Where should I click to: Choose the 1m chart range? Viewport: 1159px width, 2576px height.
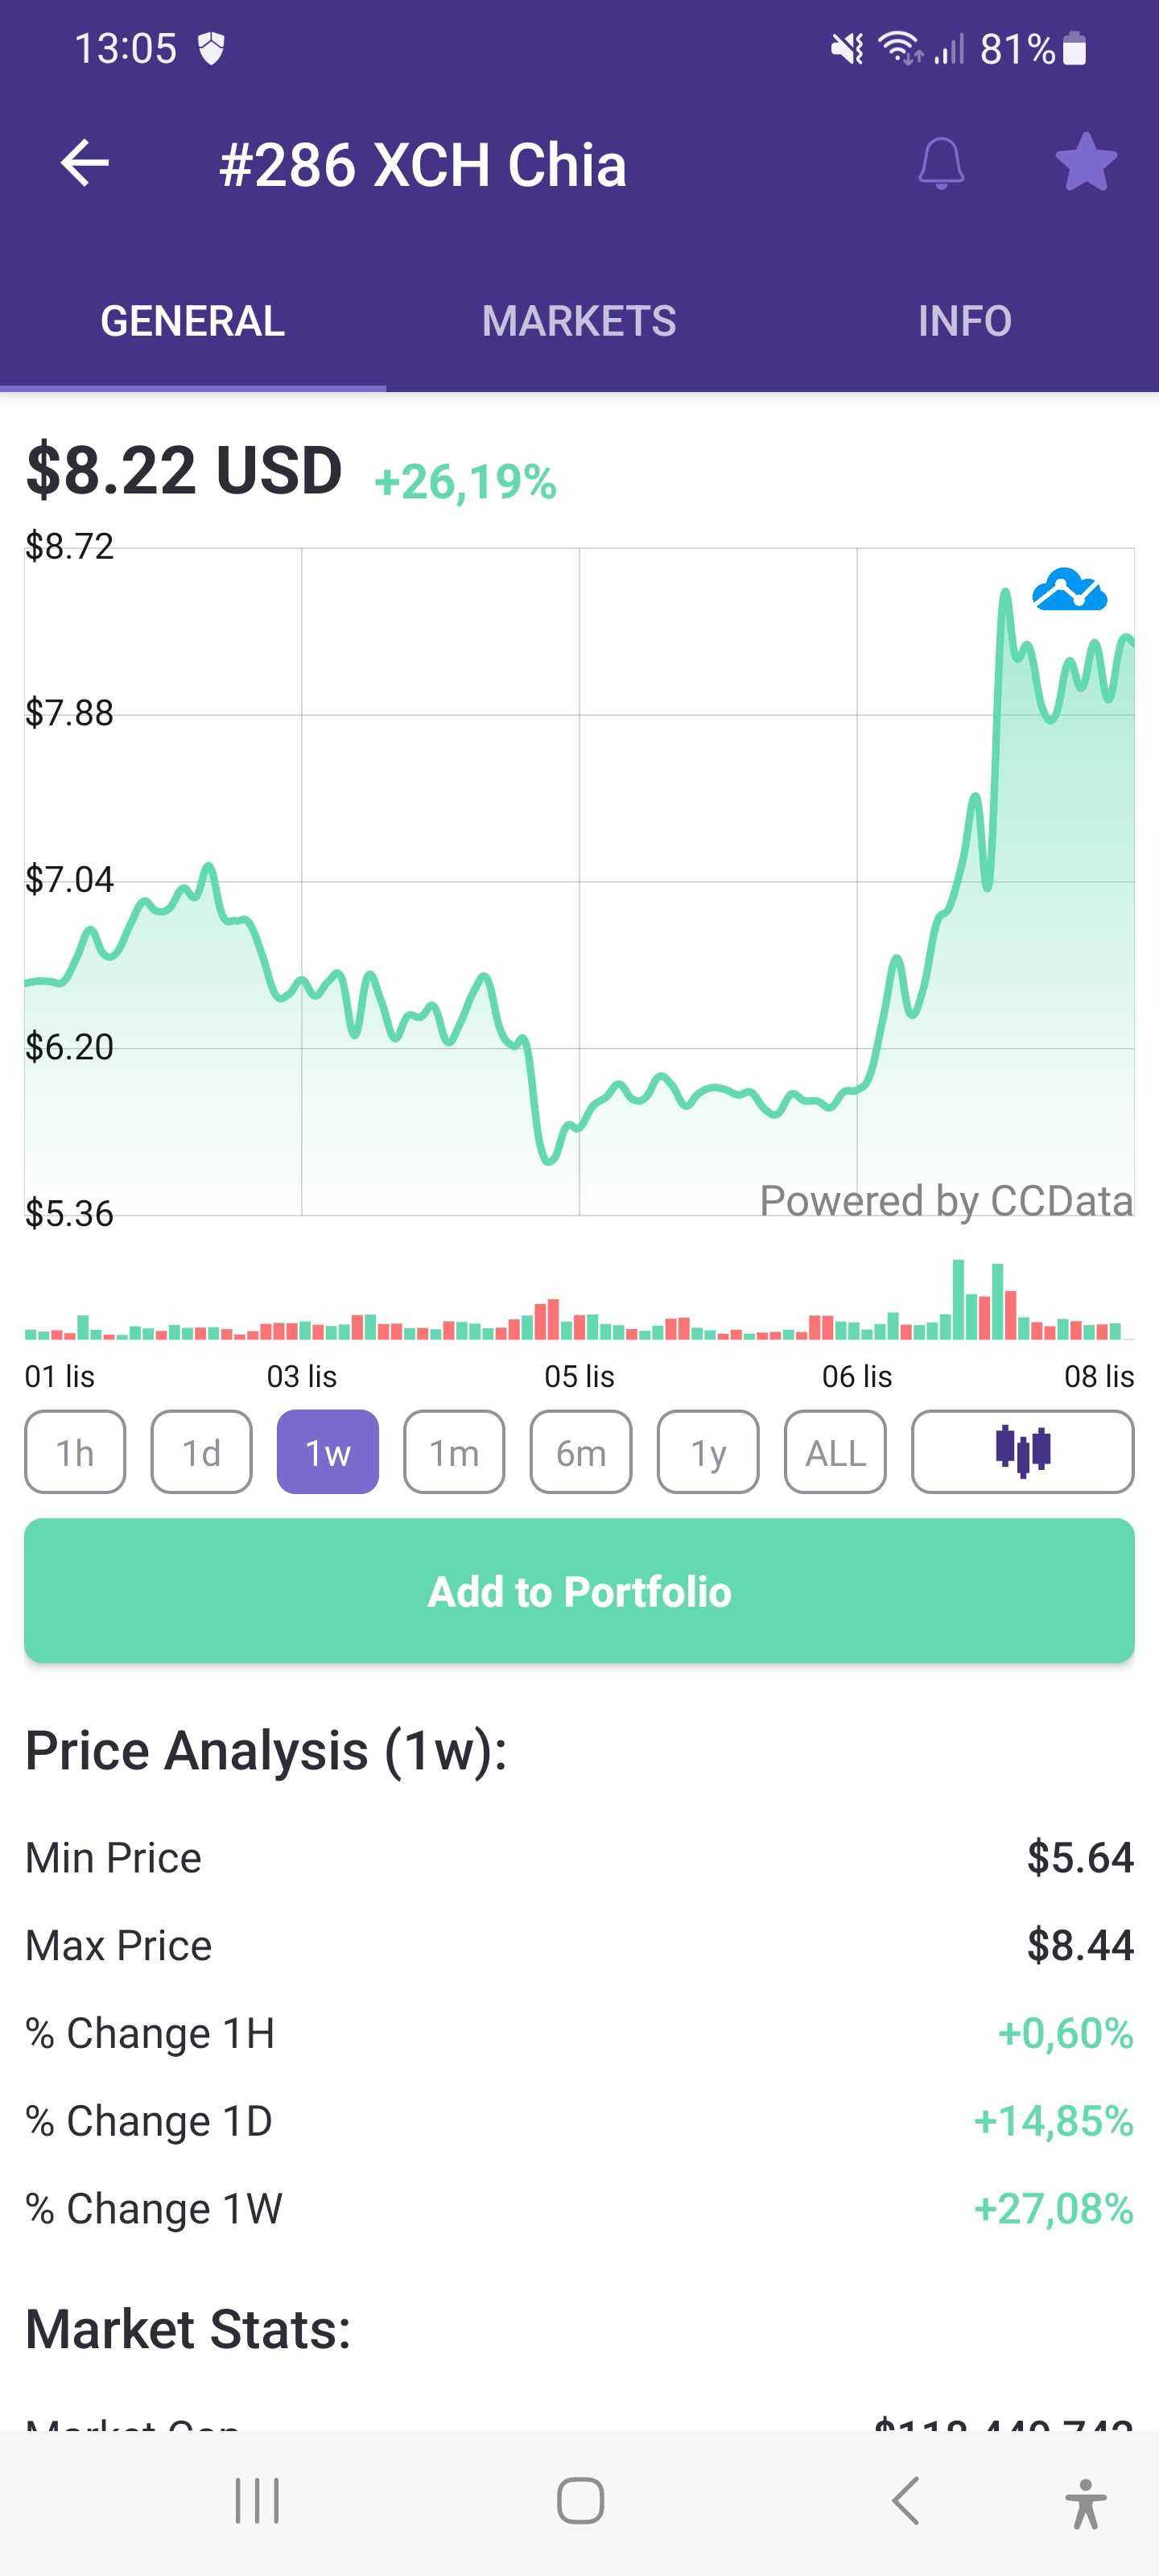(x=454, y=1452)
